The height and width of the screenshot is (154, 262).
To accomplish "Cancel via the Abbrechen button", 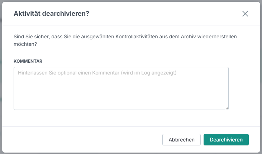I will 181,140.
